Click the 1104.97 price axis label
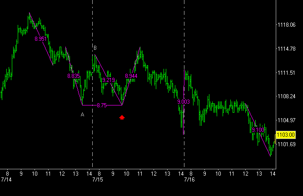The height and width of the screenshot is (196, 303). pyautogui.click(x=286, y=120)
